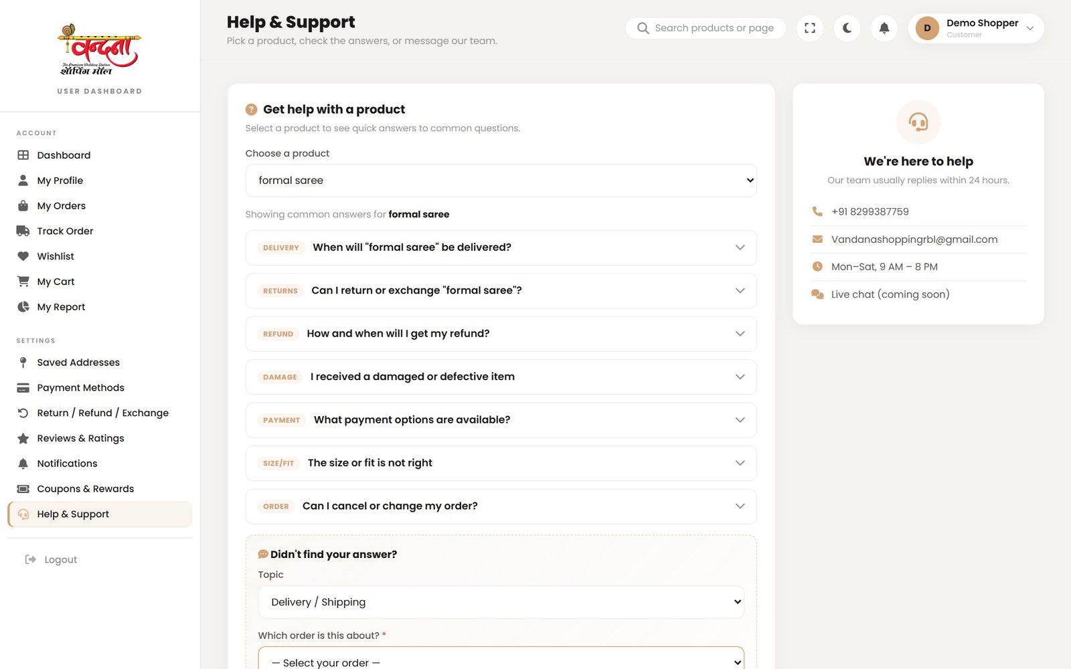Click the Reviews & Ratings star icon
Image resolution: width=1071 pixels, height=669 pixels.
point(23,439)
